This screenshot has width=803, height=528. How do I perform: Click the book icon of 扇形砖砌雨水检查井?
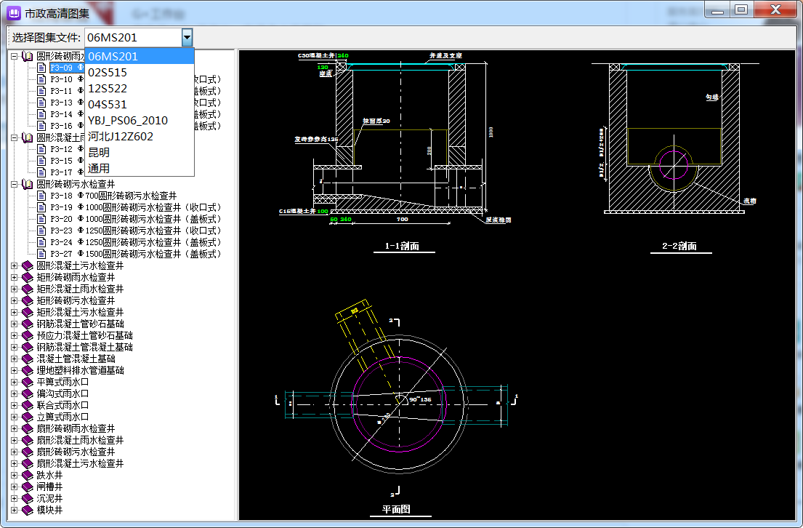pyautogui.click(x=27, y=428)
